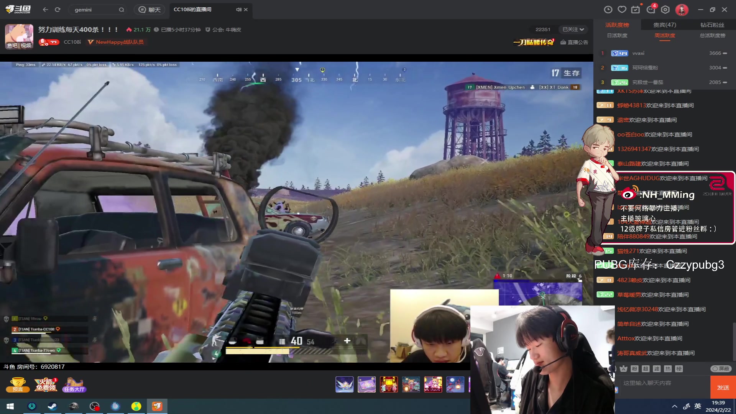Open the 任务大厅 task hall button

coord(74,384)
